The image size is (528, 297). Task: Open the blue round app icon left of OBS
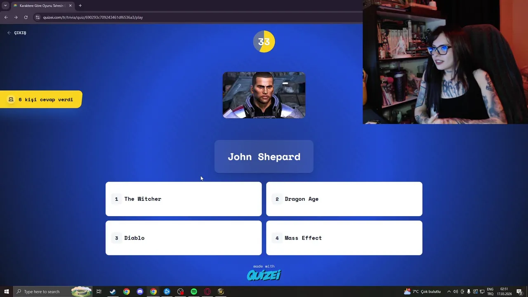167,292
